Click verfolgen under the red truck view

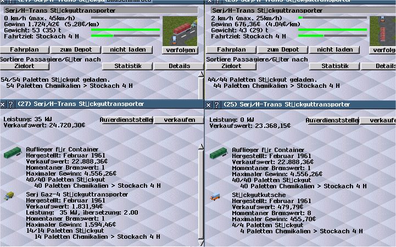point(180,50)
